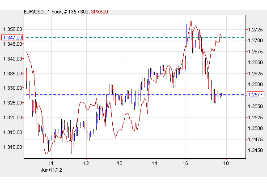This screenshot has height=191, width=267.
Task: Click date label 13 on time axis
Action: click(119, 163)
